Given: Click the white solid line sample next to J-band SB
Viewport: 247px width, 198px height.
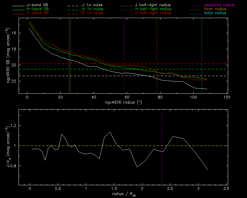Looking at the screenshot, I should coord(19,6).
